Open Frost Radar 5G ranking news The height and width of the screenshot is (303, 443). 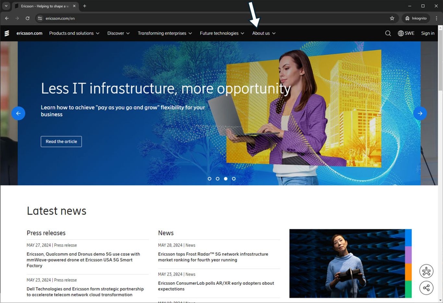[x=213, y=257]
